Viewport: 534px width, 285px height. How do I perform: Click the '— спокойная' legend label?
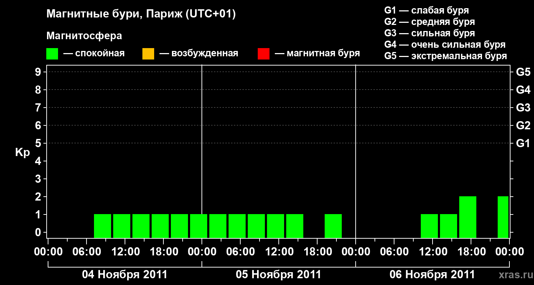pyautogui.click(x=94, y=54)
